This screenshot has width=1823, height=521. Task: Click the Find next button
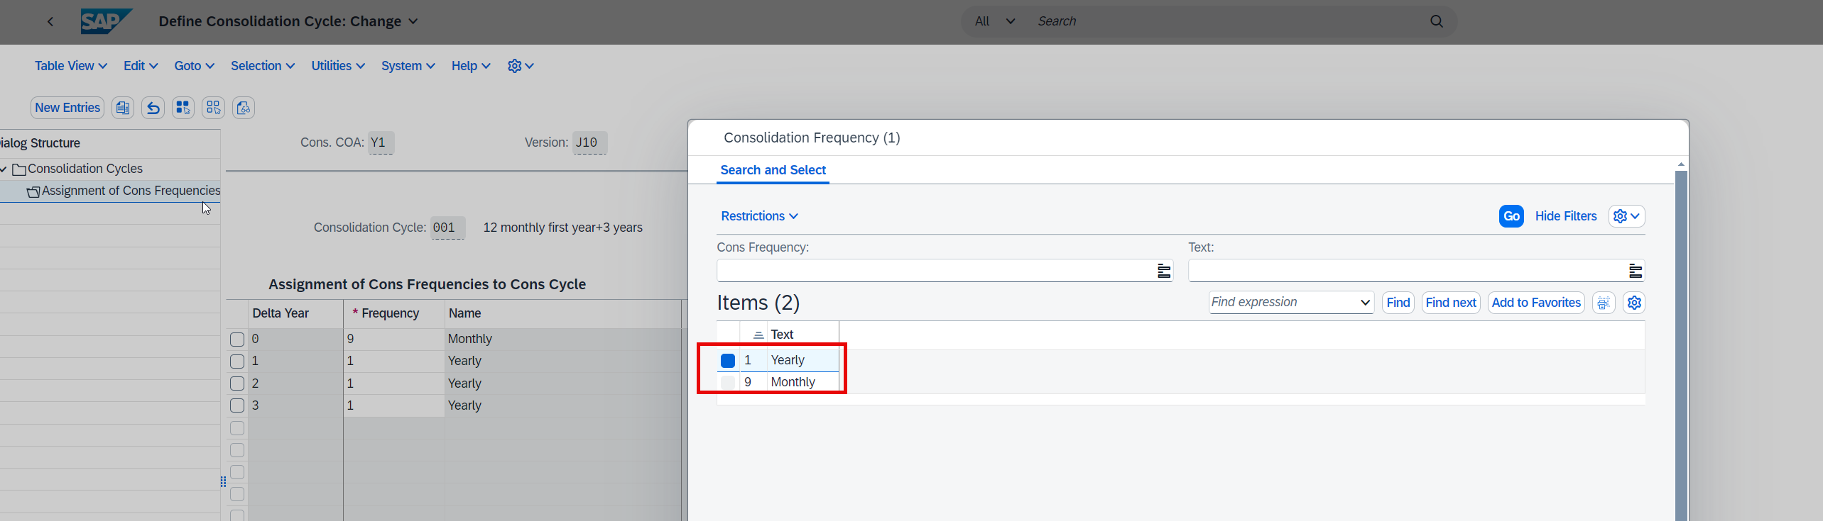[1451, 303]
